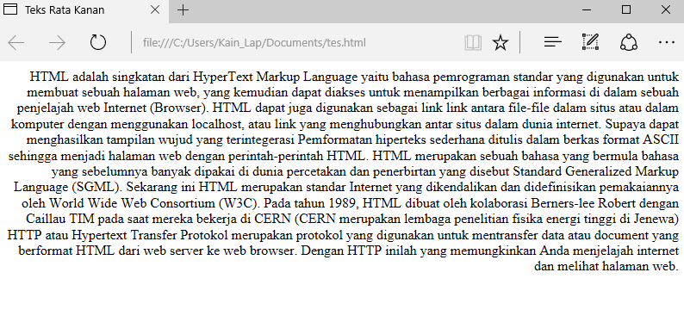Add page to favorites star
Screen dimensions: 684x322
click(501, 43)
